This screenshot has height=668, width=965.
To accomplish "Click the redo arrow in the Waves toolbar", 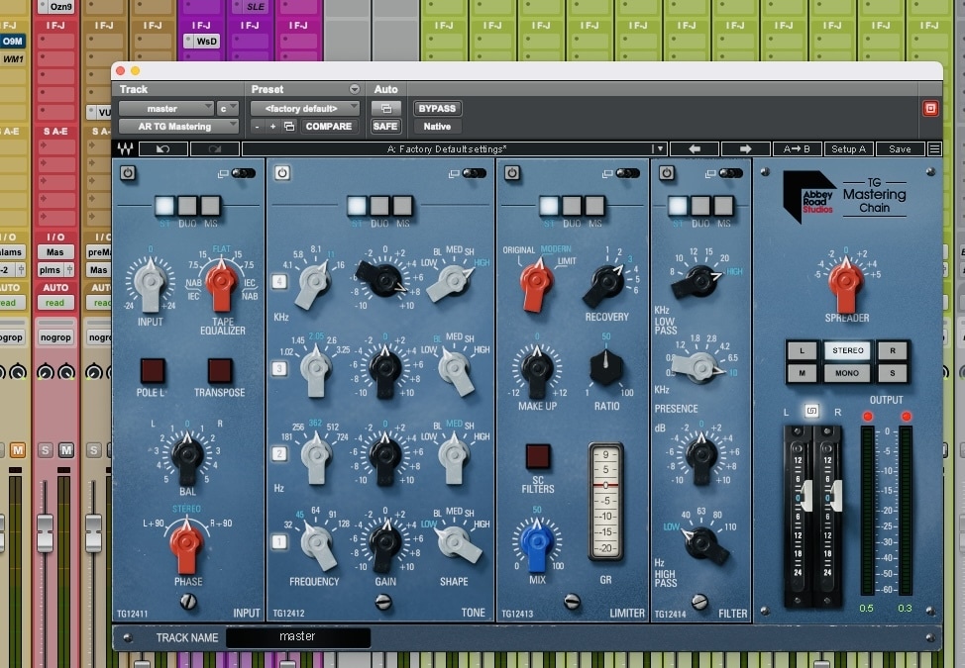I will [215, 149].
